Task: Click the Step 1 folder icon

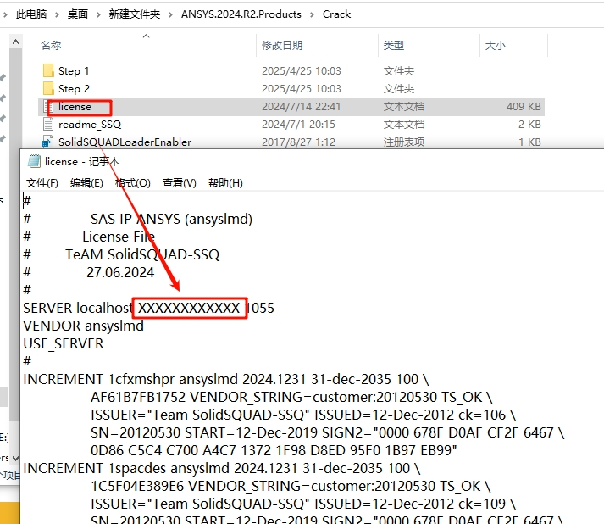Action: coord(48,71)
